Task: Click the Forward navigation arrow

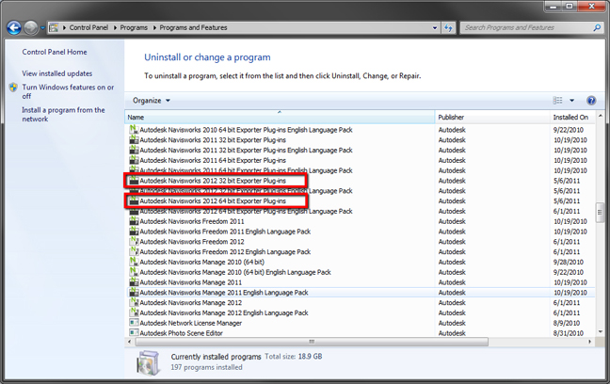Action: pyautogui.click(x=31, y=27)
